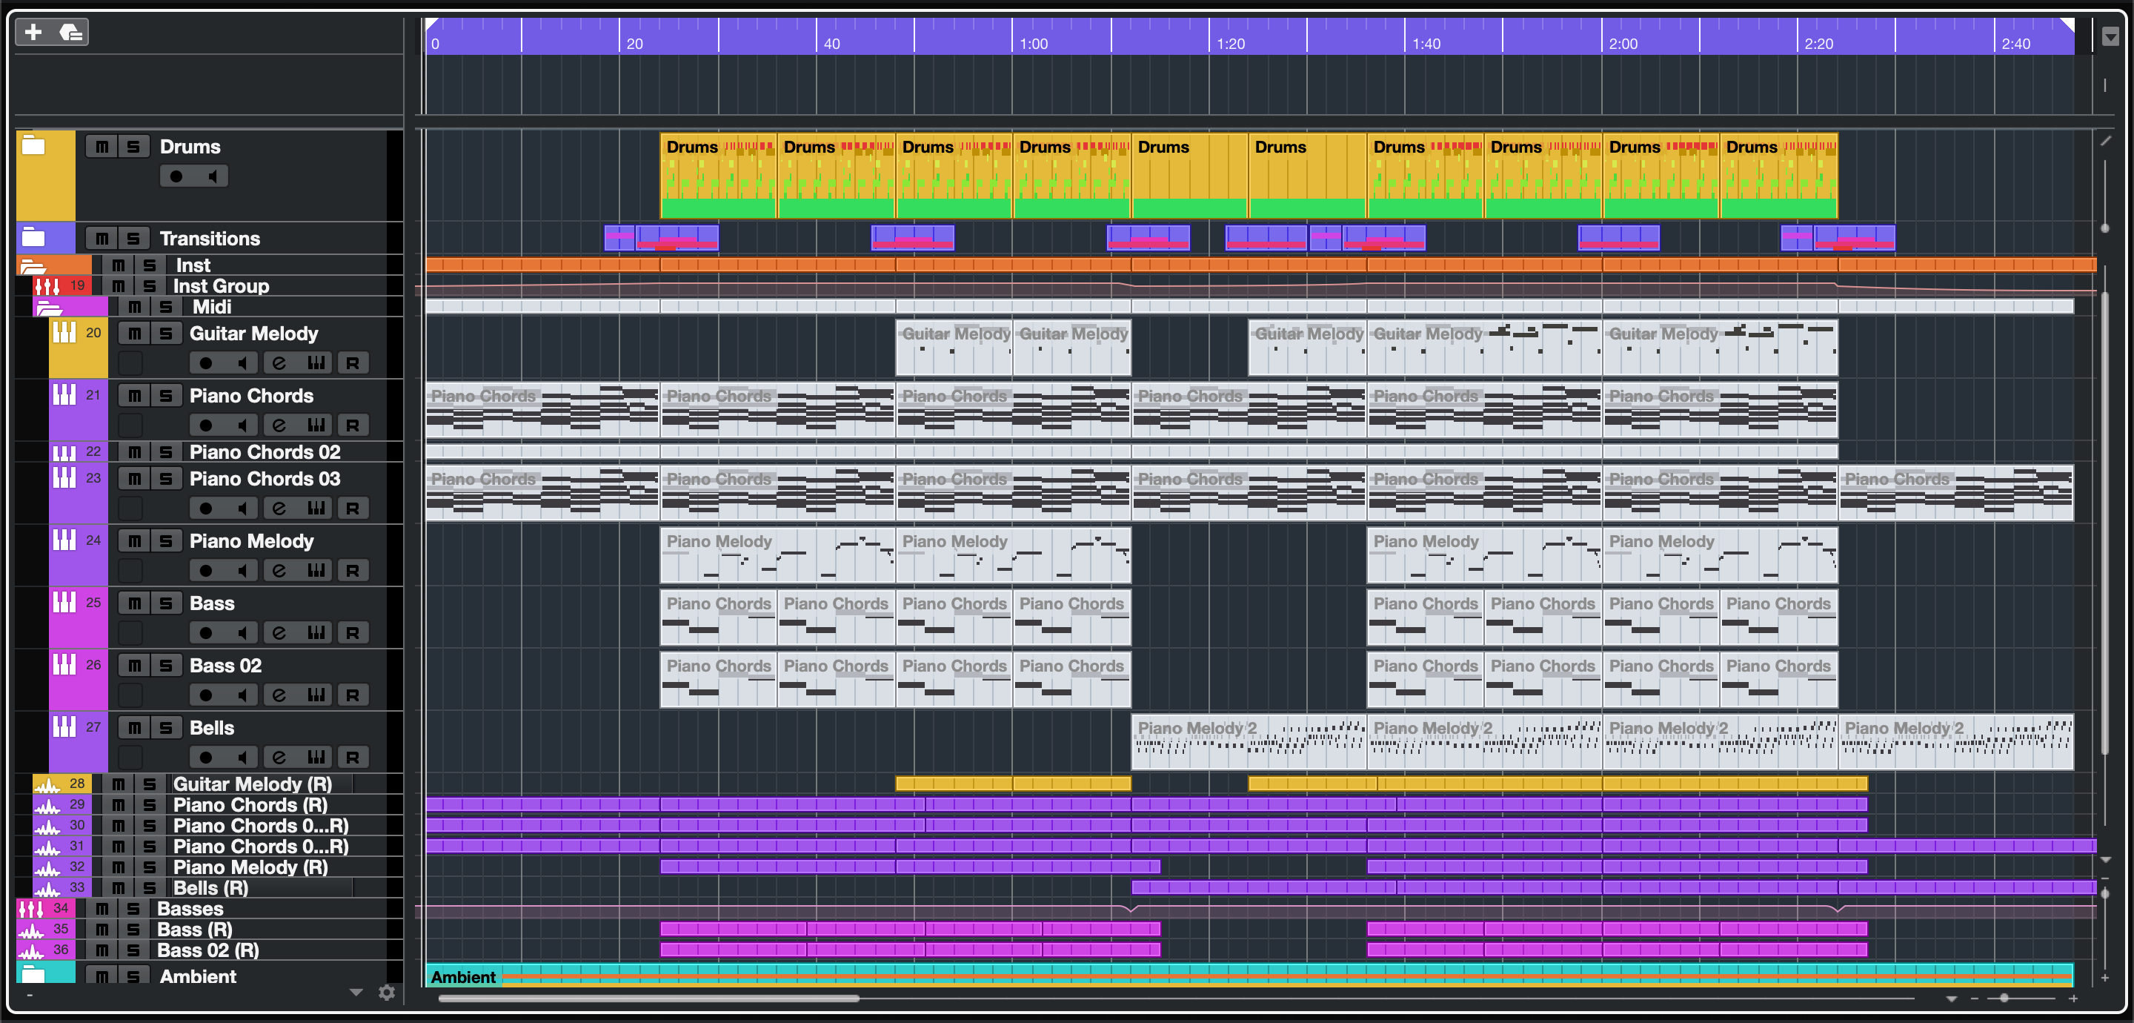The height and width of the screenshot is (1023, 2134).
Task: Mute the Piano Chords 03 track
Action: pyautogui.click(x=135, y=479)
